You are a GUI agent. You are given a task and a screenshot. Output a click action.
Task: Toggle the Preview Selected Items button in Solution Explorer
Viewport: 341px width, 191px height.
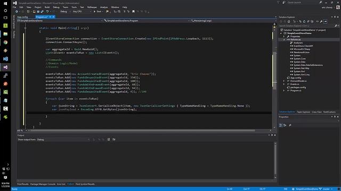tap(326, 21)
